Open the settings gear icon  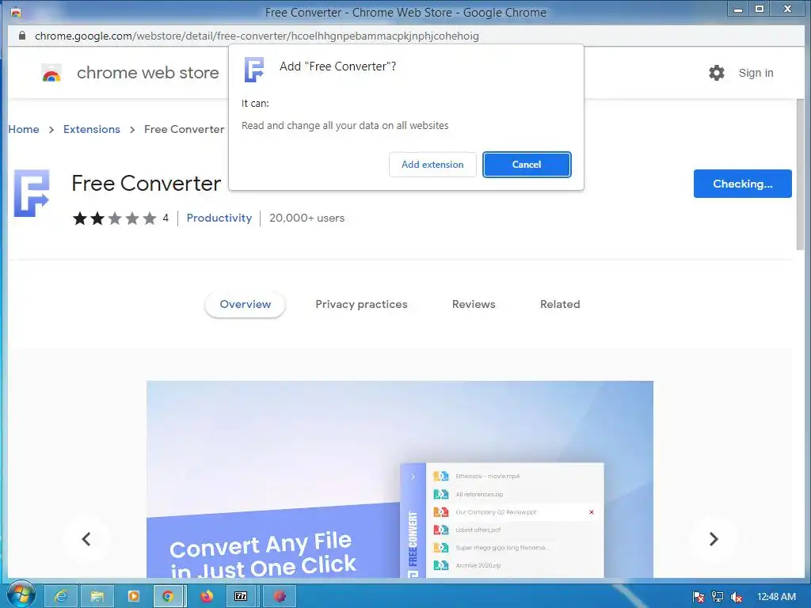716,73
